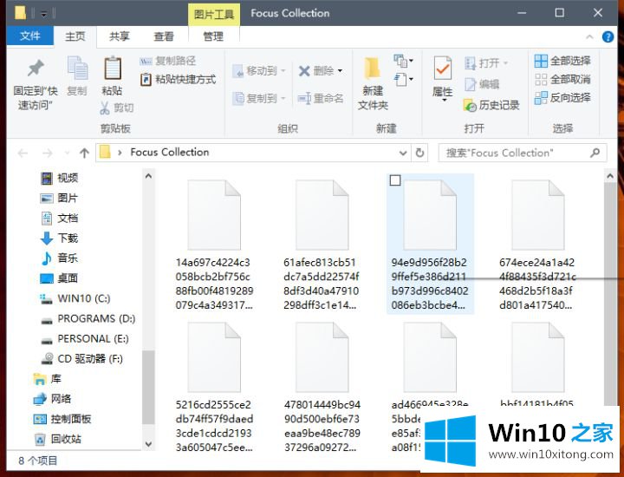Switch to the Manage tab

point(213,36)
